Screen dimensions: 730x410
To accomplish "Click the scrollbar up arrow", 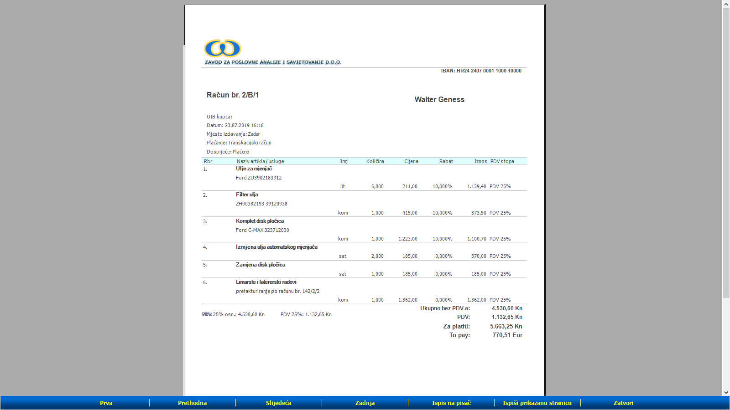I will (726, 4).
